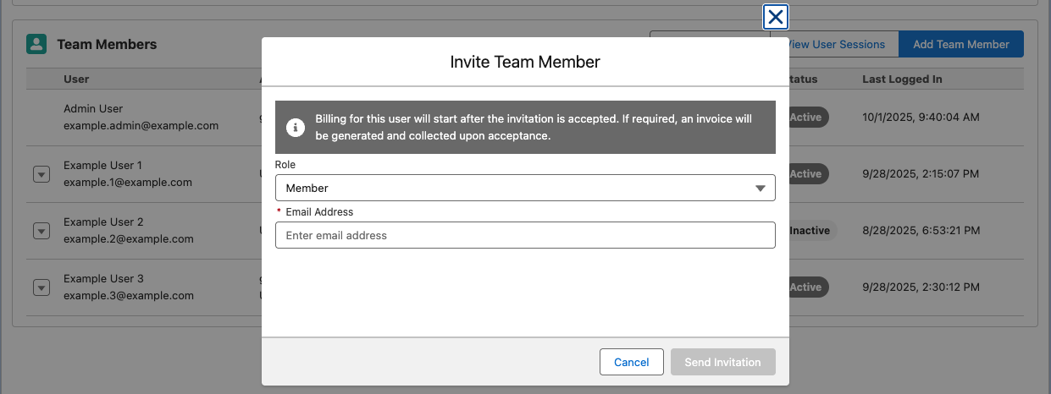This screenshot has height=394, width=1051.
Task: Click the Team Members section heading
Action: [107, 44]
